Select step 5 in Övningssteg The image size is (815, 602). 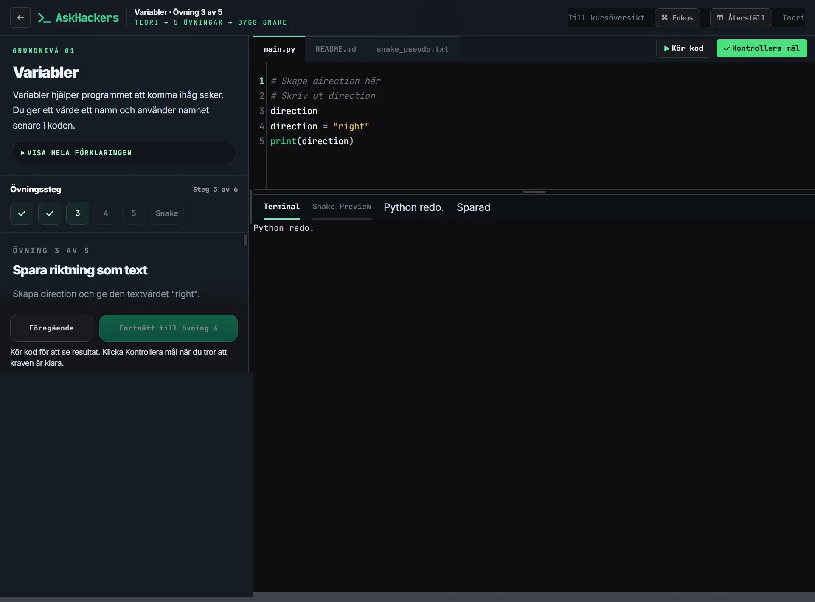click(134, 213)
